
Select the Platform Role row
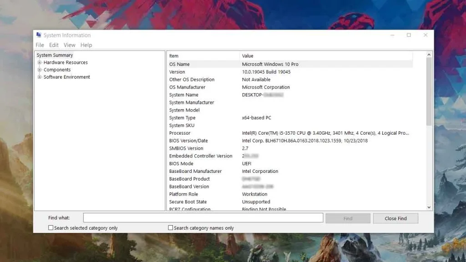point(291,194)
